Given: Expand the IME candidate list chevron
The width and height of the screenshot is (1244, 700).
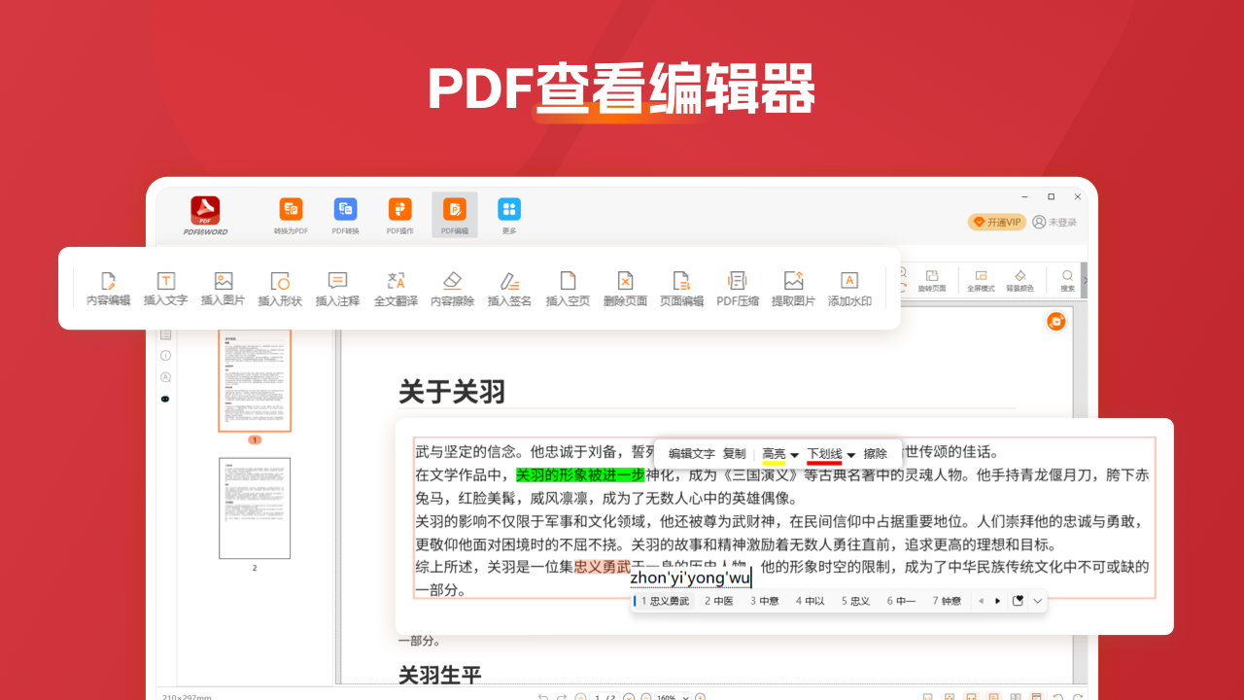Looking at the screenshot, I should click(x=1038, y=600).
